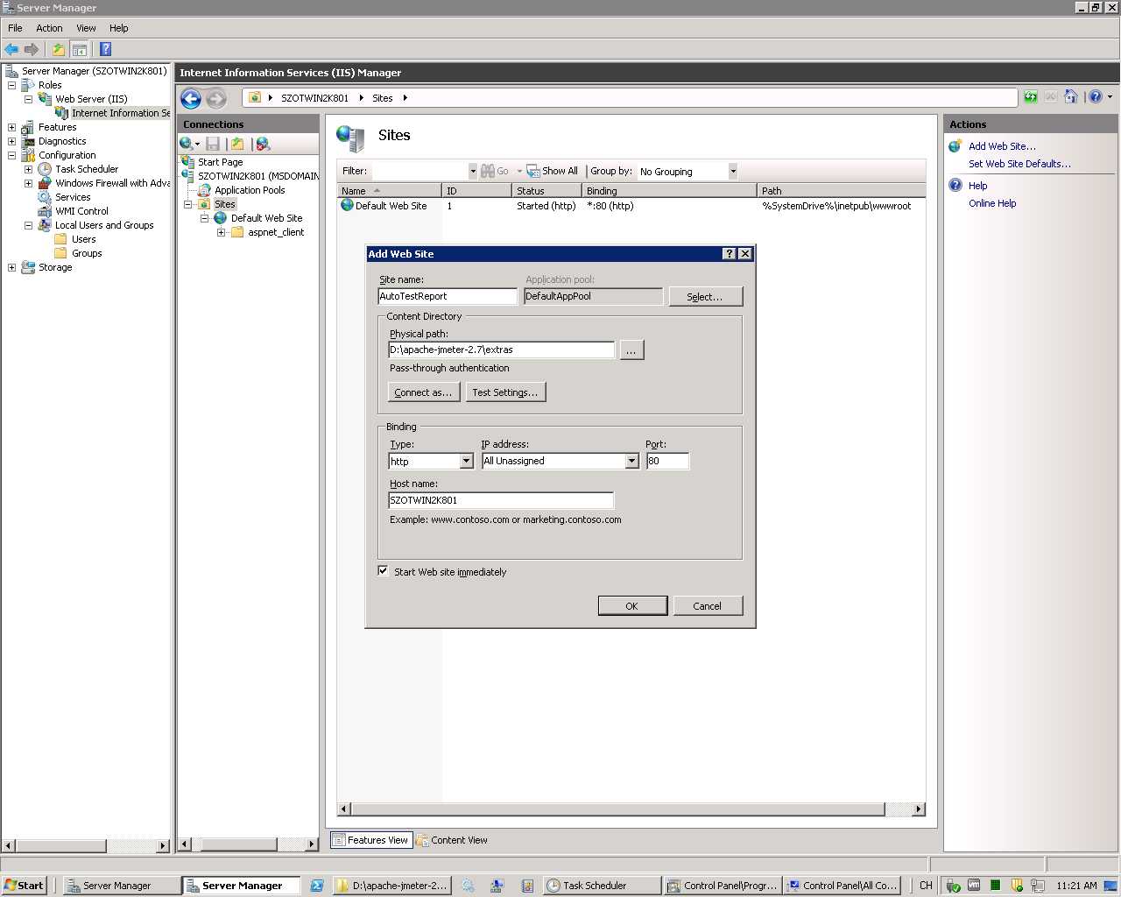Click the Site name input field
Screen dimensions: 1121x897
pos(448,296)
